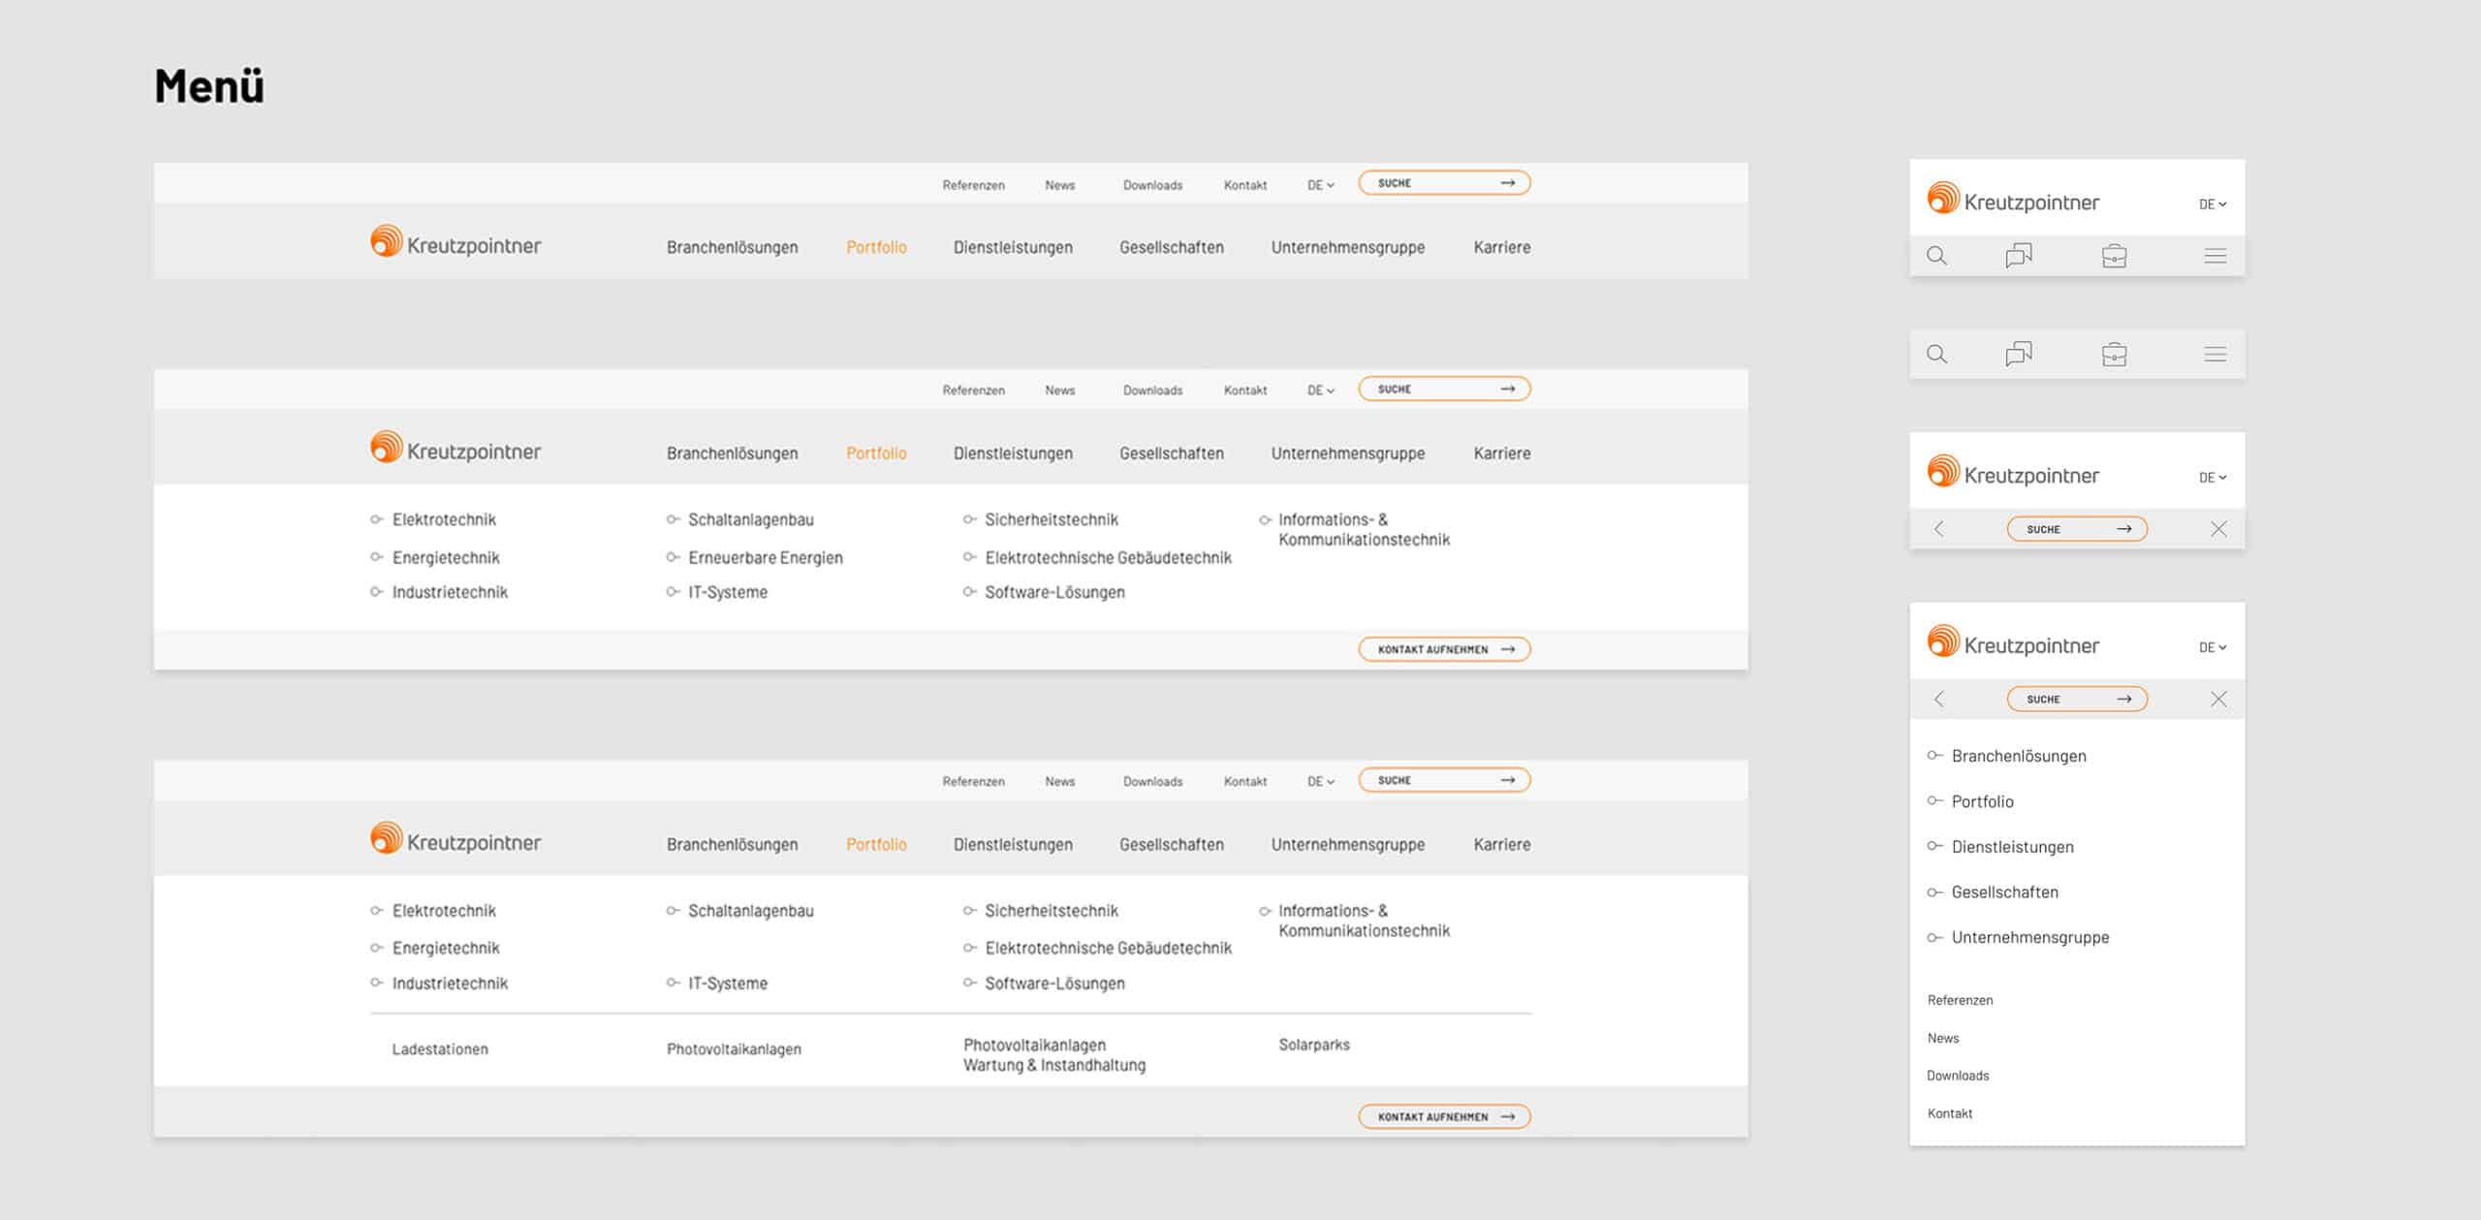Click Downloads link in mobile menu list
The height and width of the screenshot is (1220, 2481).
click(1957, 1076)
